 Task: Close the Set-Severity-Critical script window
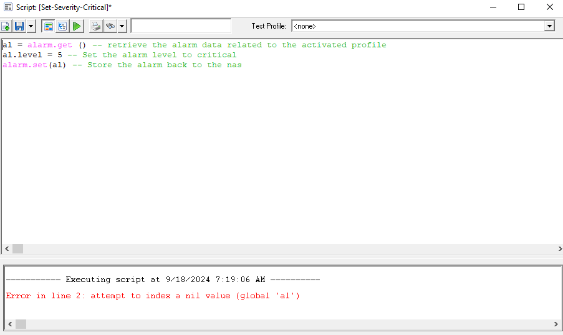(549, 7)
